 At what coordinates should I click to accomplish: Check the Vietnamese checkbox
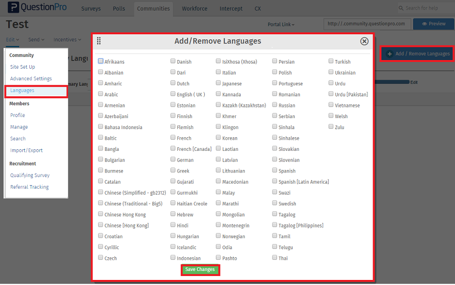pyautogui.click(x=331, y=105)
